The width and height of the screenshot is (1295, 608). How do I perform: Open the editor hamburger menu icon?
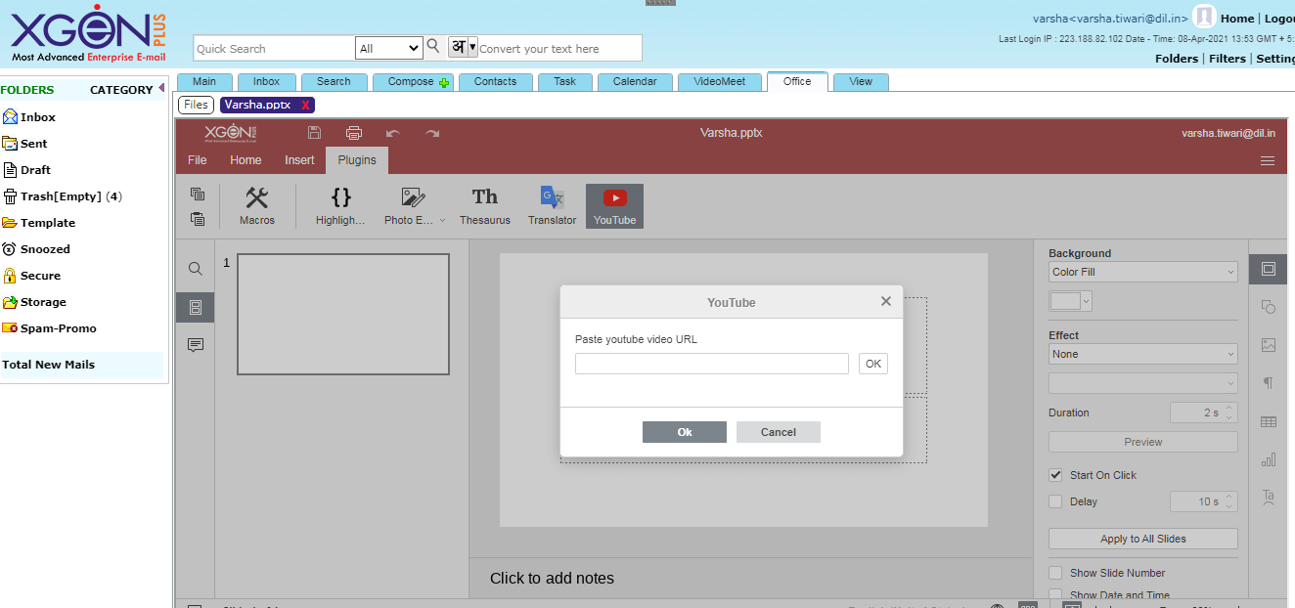(1268, 161)
